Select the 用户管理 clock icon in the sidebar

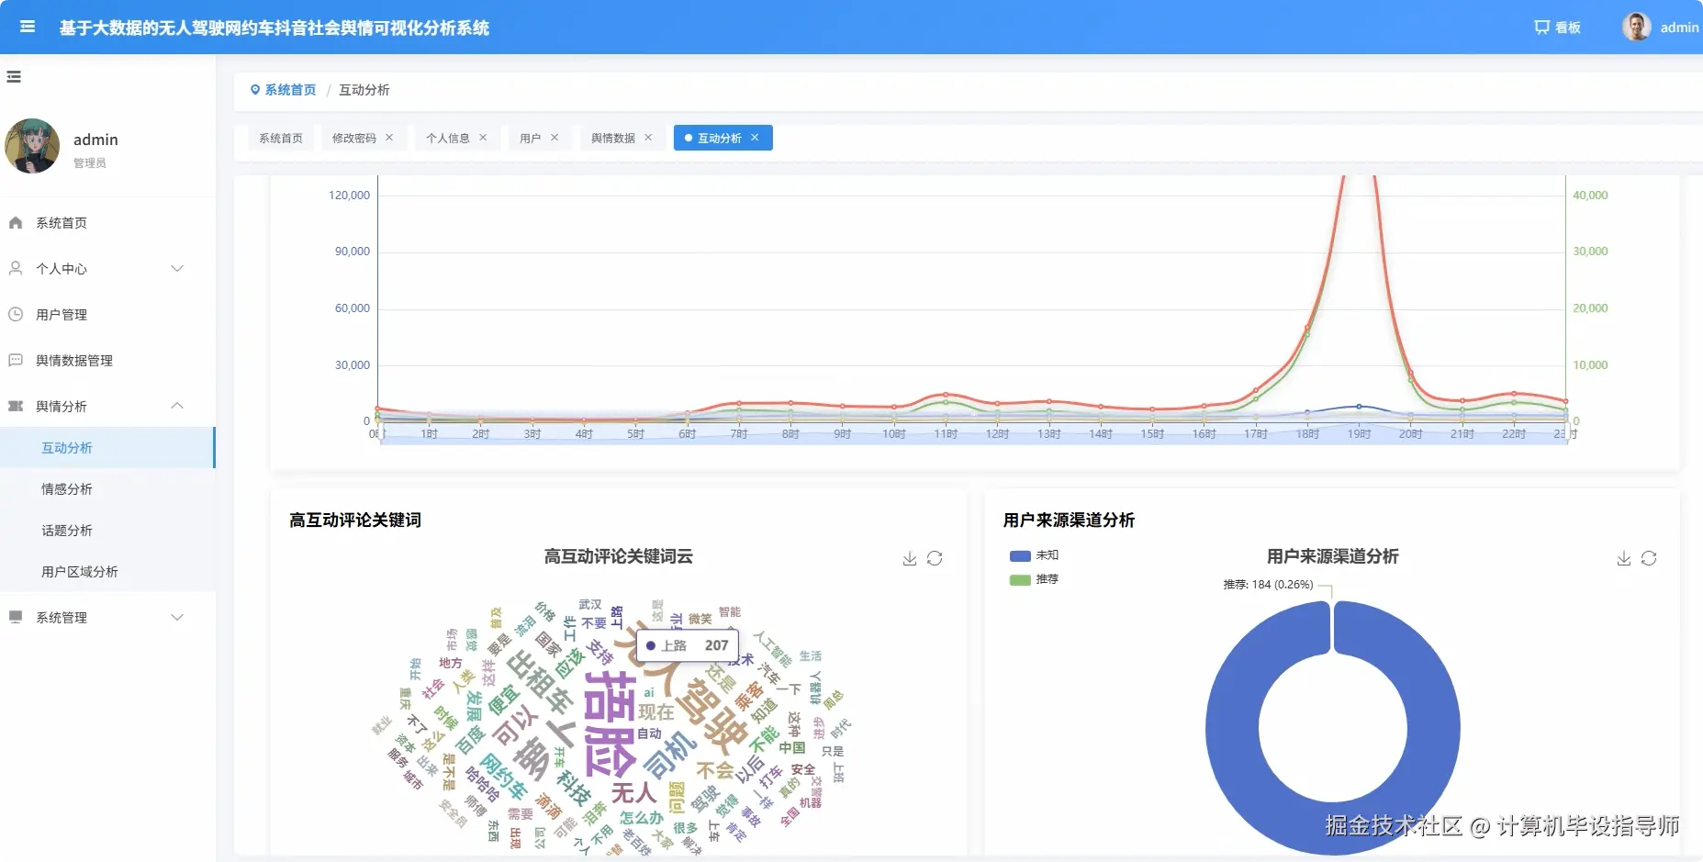tap(15, 314)
